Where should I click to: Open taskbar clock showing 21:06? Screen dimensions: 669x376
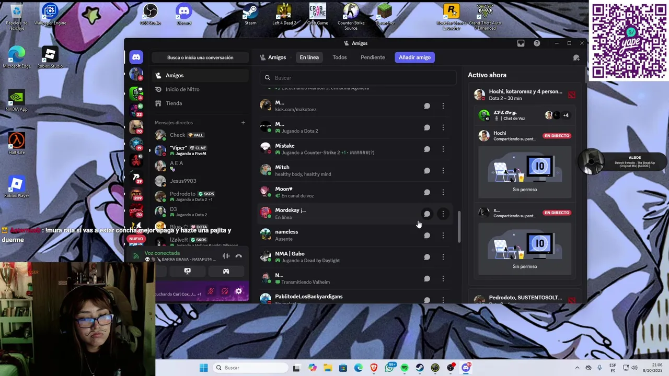click(653, 368)
